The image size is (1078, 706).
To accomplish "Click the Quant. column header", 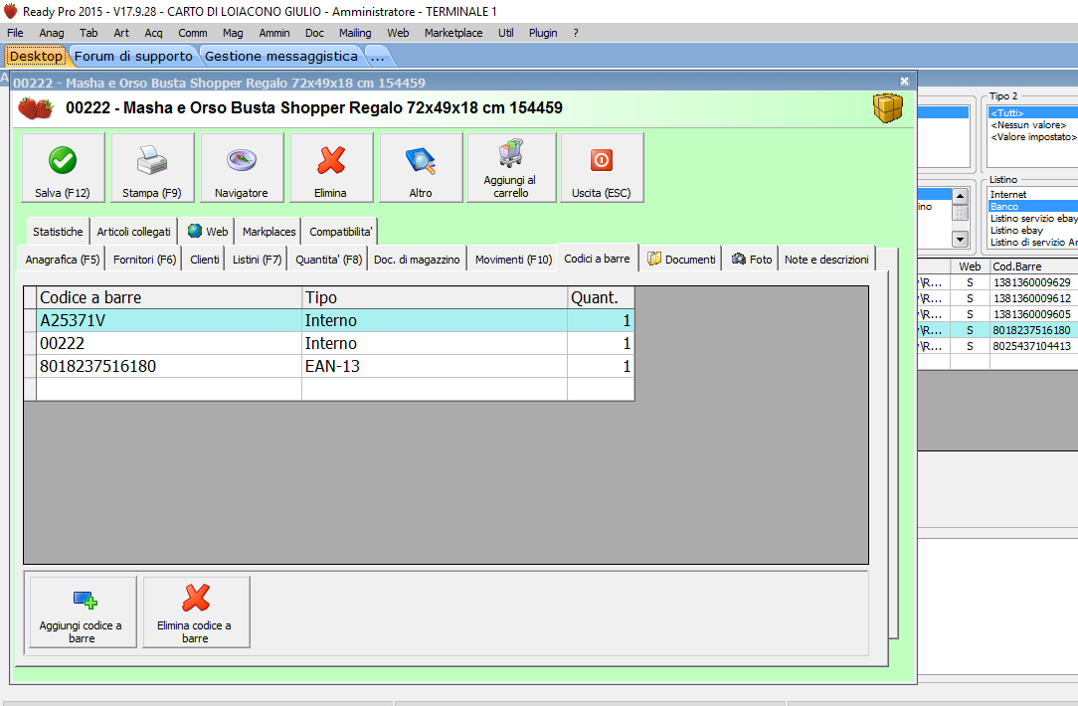I will (x=601, y=297).
